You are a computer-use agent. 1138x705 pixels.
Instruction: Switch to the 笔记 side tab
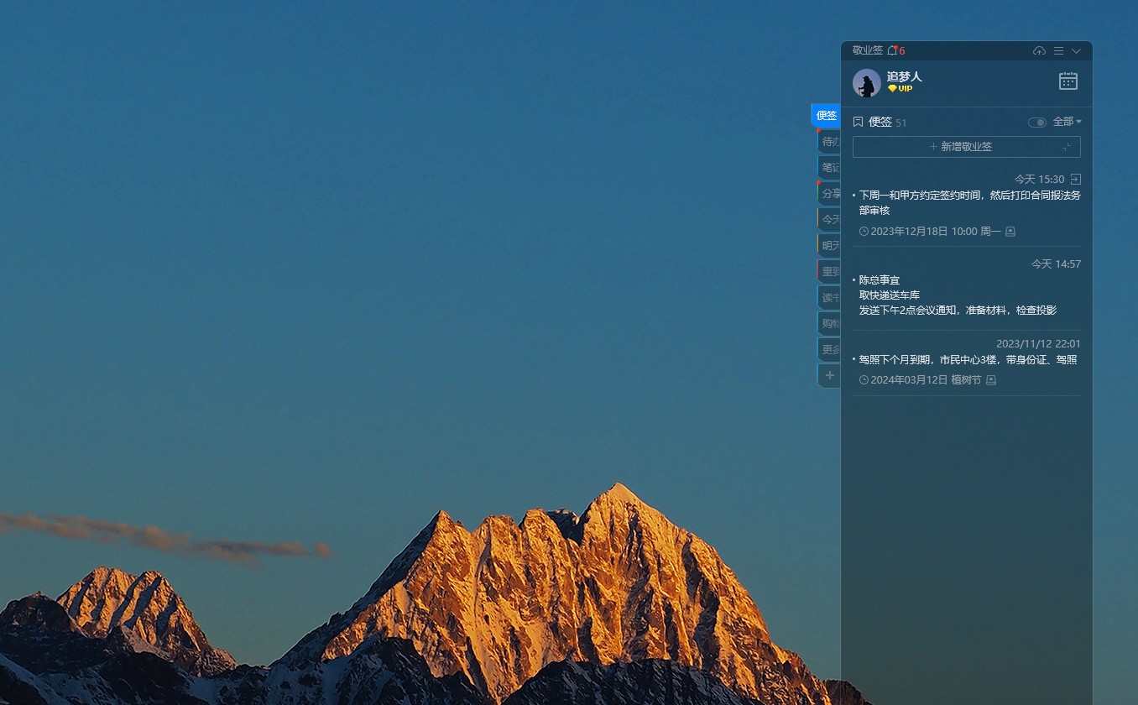[829, 167]
